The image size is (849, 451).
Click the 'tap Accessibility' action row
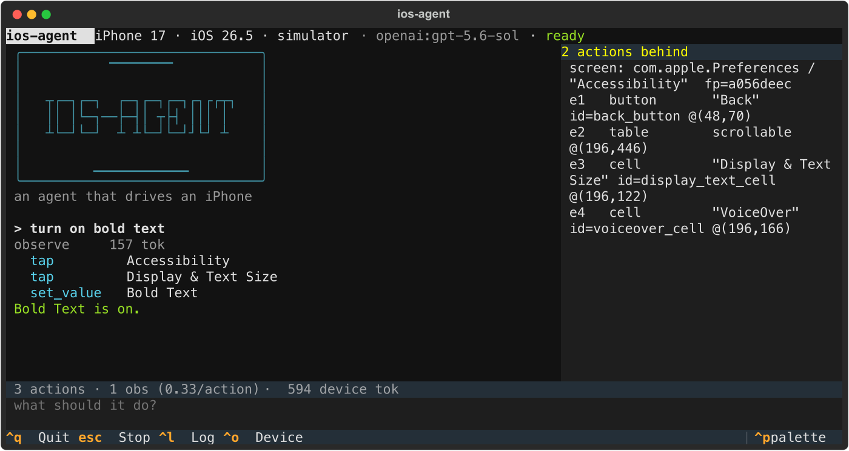(x=130, y=261)
